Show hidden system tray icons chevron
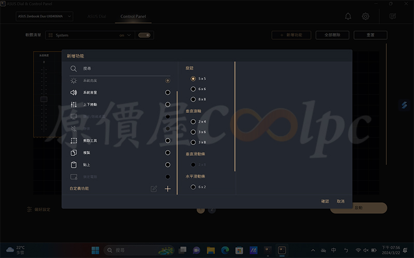The image size is (414, 258). [x=313, y=250]
